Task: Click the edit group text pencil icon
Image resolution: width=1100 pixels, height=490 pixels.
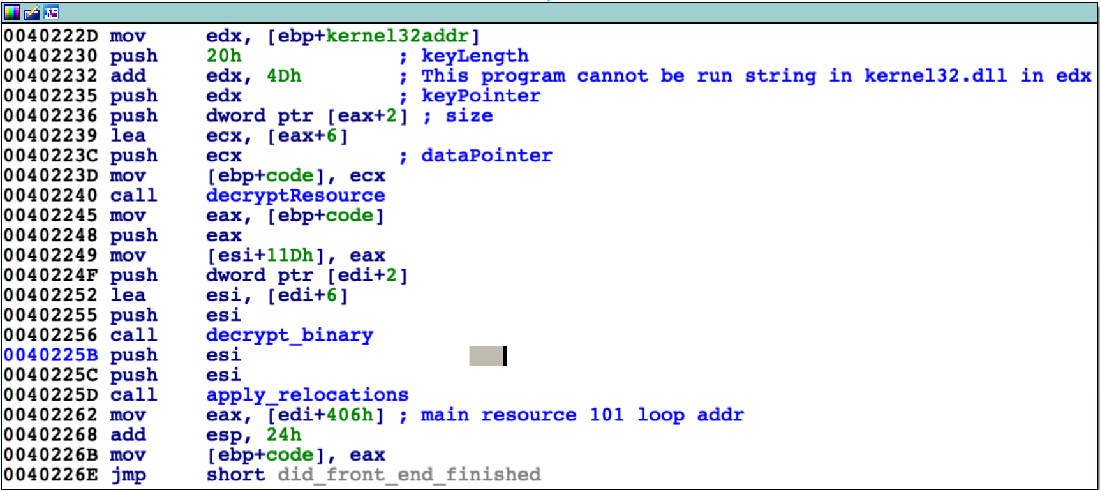Action: [32, 12]
